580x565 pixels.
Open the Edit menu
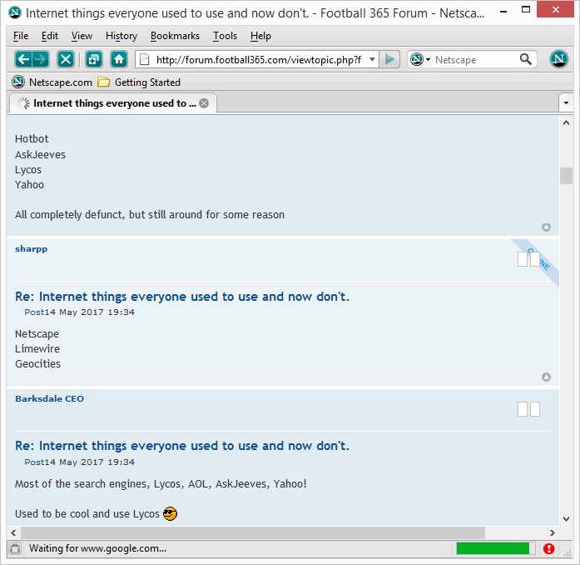[50, 36]
